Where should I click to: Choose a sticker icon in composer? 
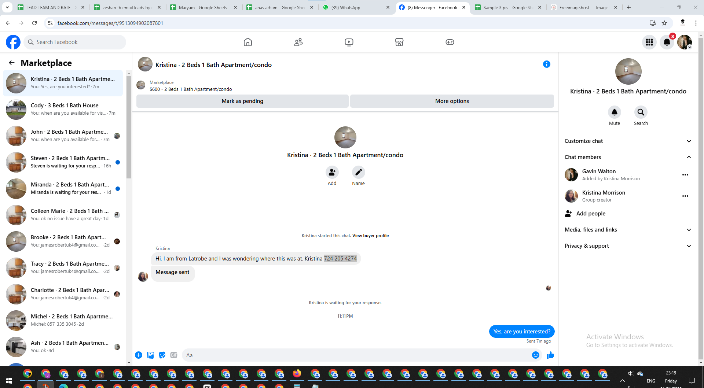click(x=162, y=355)
